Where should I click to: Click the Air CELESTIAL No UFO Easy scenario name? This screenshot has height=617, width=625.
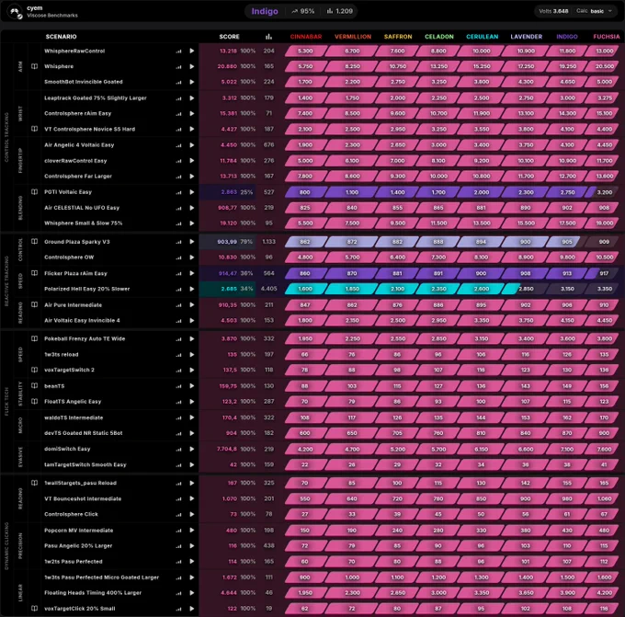(82, 208)
